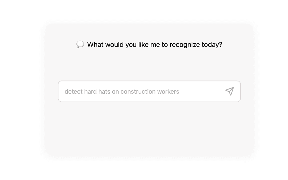Activate the send arrow right of the placeholder

pyautogui.click(x=229, y=91)
